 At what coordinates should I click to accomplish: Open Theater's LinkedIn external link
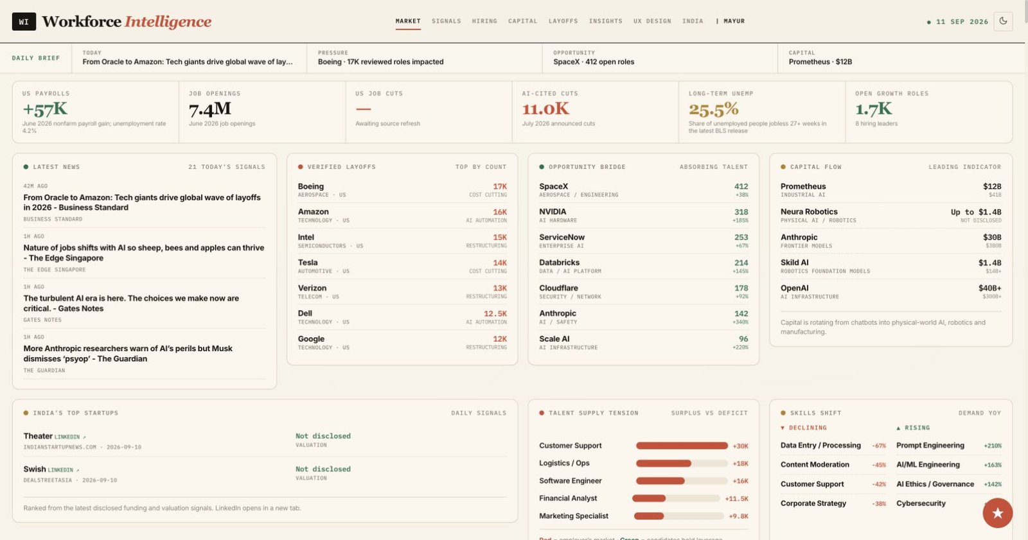(70, 437)
